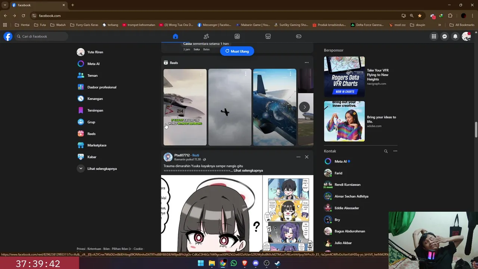Follow Ptsd07712 via Ikuti link
The height and width of the screenshot is (269, 478).
(x=196, y=155)
